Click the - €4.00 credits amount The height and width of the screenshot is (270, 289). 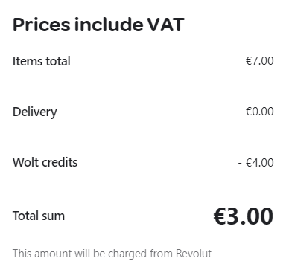(x=256, y=163)
